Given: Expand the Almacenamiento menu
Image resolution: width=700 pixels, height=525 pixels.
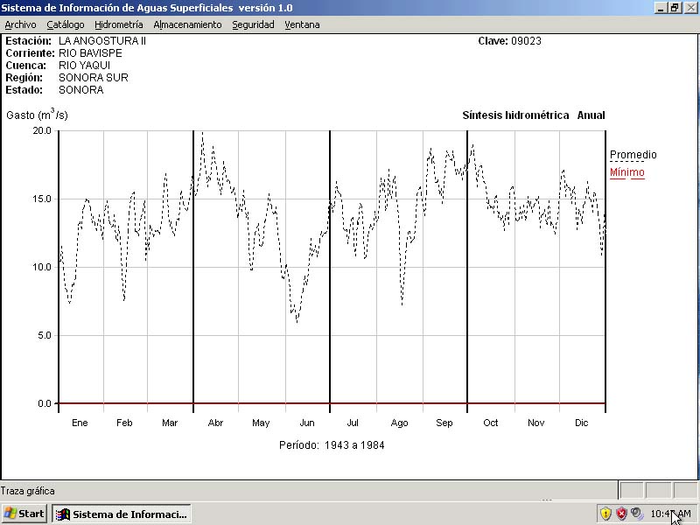Looking at the screenshot, I should pos(187,24).
